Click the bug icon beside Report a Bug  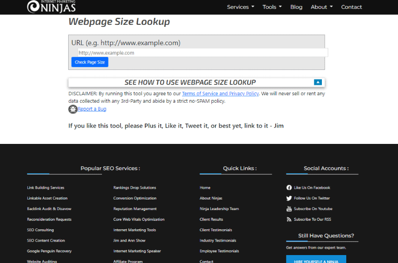coord(73,109)
